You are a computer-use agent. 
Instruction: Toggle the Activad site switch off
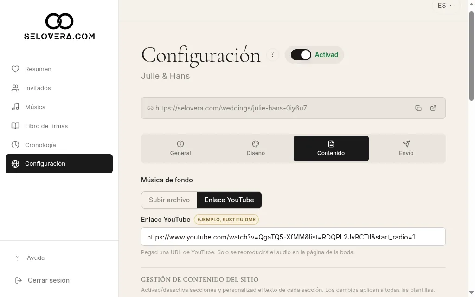(301, 55)
